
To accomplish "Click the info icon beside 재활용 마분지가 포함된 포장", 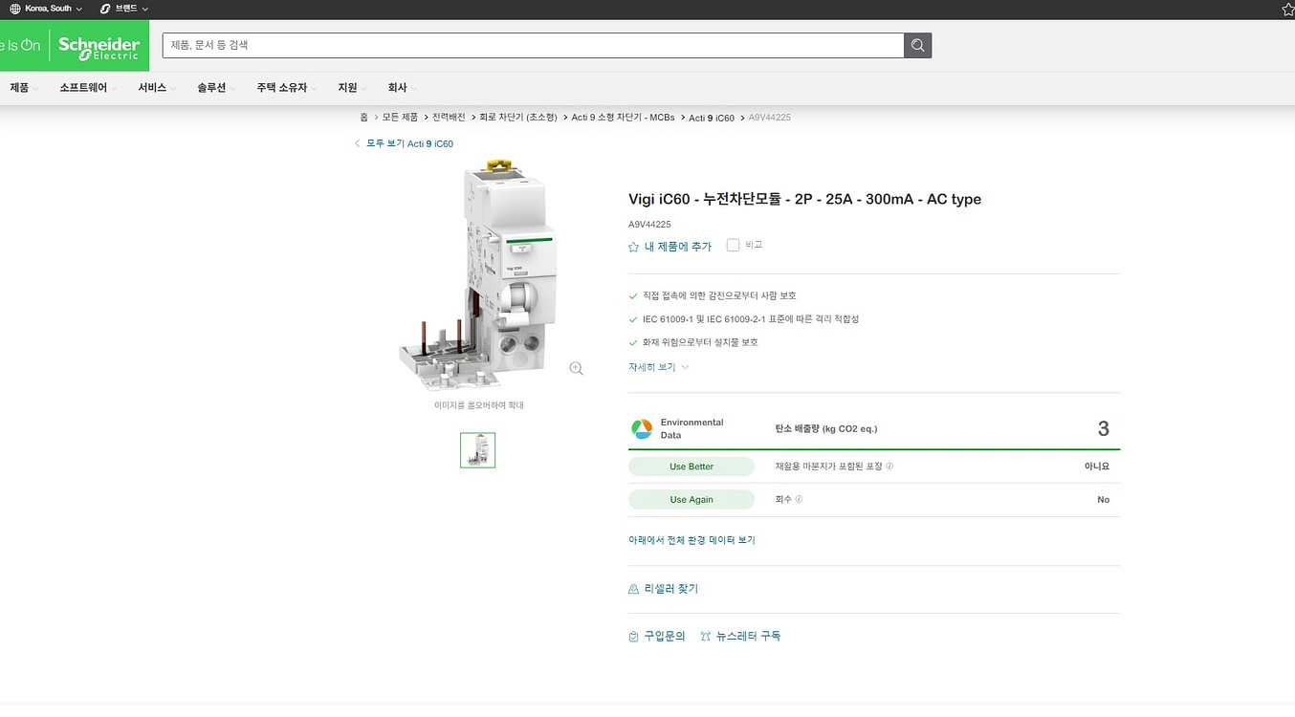I will coord(889,467).
